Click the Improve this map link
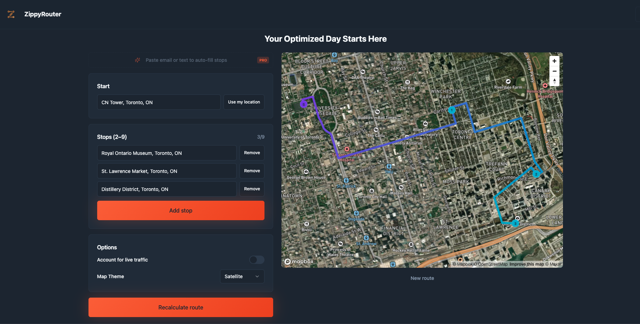 tap(527, 264)
